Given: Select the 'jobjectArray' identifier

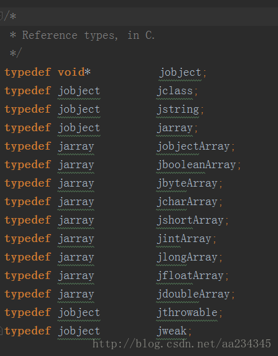Looking at the screenshot, I should click(193, 147).
